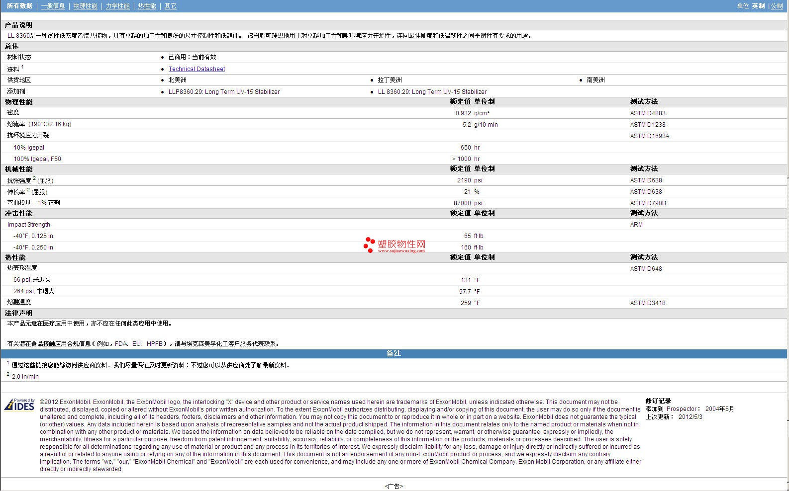
Task: Open the Technical Datasheet link
Action: 197,69
